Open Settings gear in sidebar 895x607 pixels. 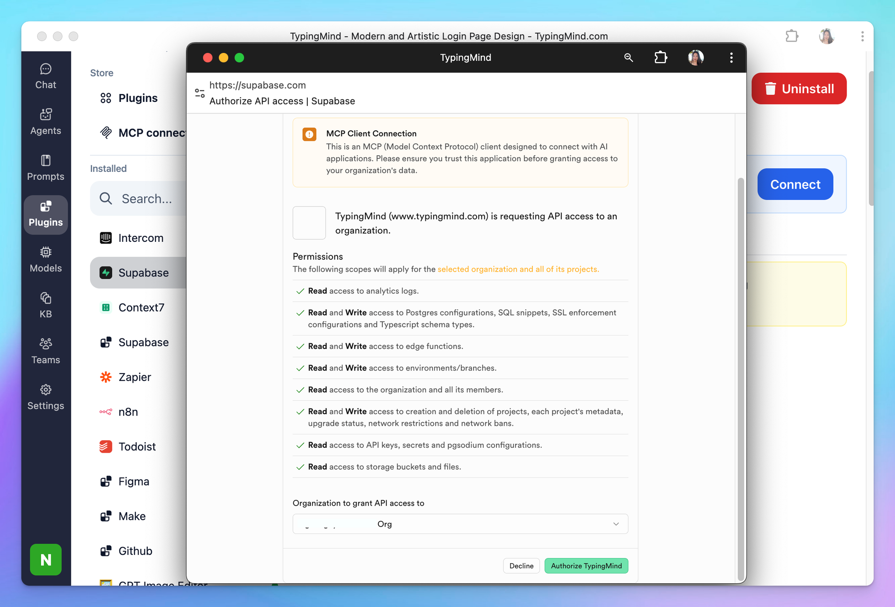click(x=45, y=397)
